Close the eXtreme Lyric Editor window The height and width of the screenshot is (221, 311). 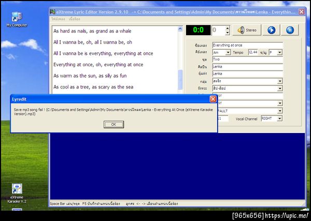(301, 12)
